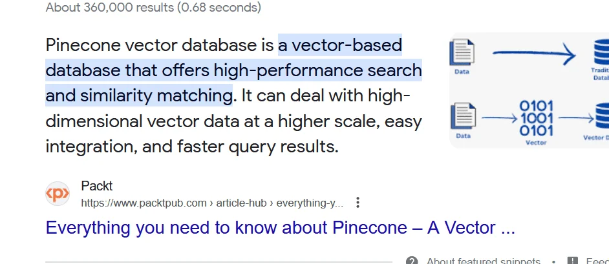
Task: Click the packtpub.com URL breadcrumb
Action: click(212, 203)
